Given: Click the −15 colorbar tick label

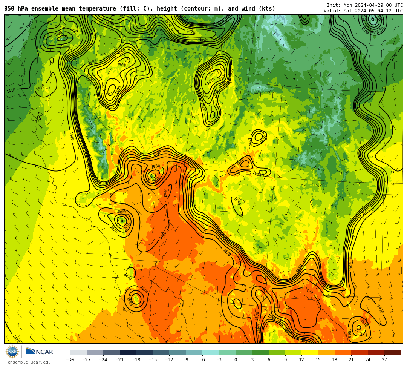Looking at the screenshot, I should [x=153, y=360].
